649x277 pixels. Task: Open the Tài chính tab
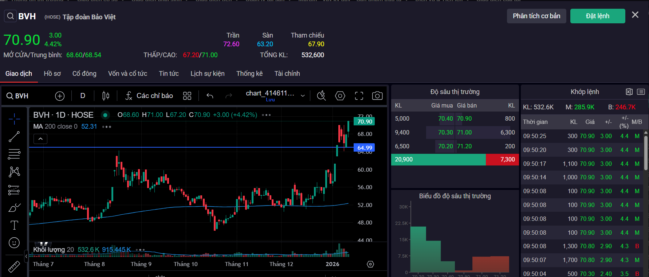tap(287, 74)
